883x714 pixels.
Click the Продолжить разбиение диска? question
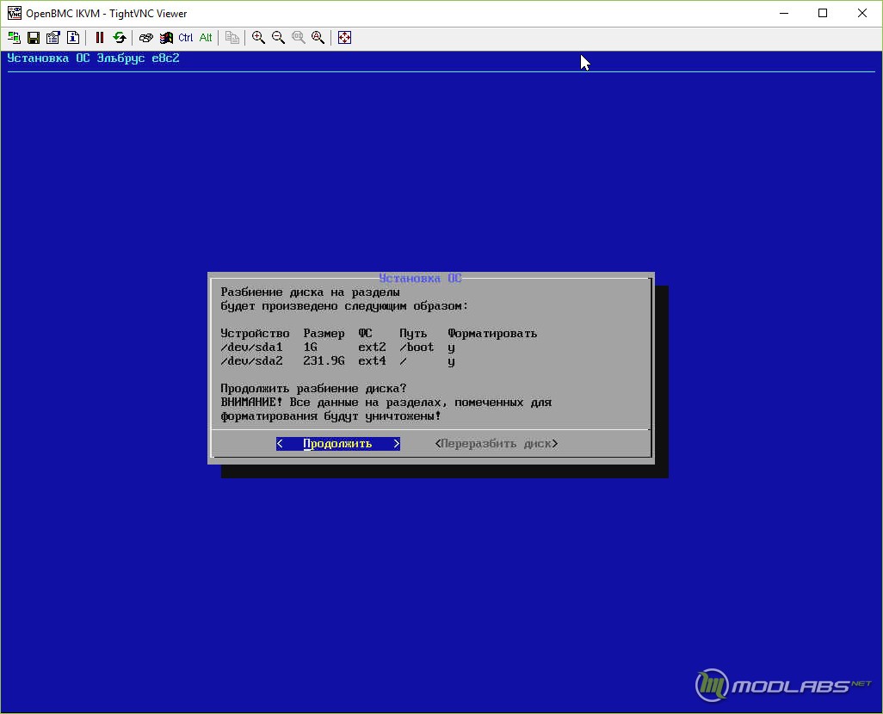click(x=313, y=389)
